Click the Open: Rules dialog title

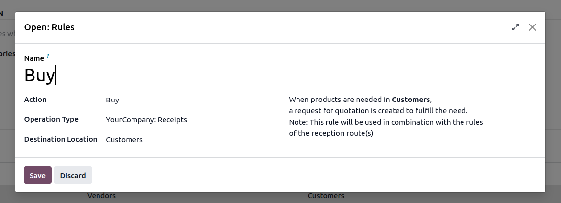[49, 27]
